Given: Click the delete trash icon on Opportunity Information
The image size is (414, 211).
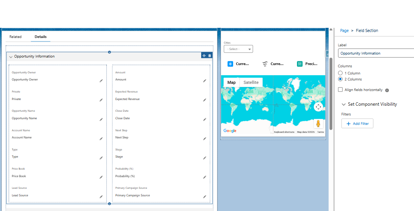Looking at the screenshot, I should click(x=210, y=56).
